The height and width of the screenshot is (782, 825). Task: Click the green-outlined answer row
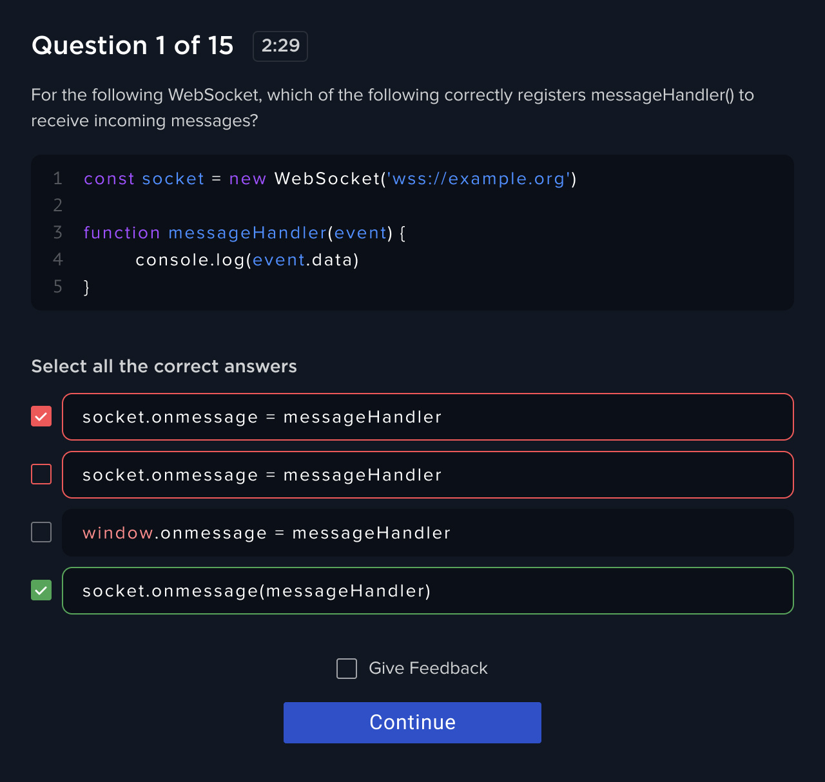[x=427, y=591]
